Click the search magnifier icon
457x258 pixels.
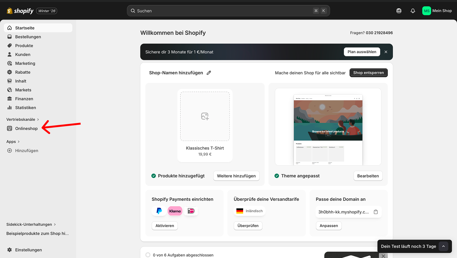point(133,11)
